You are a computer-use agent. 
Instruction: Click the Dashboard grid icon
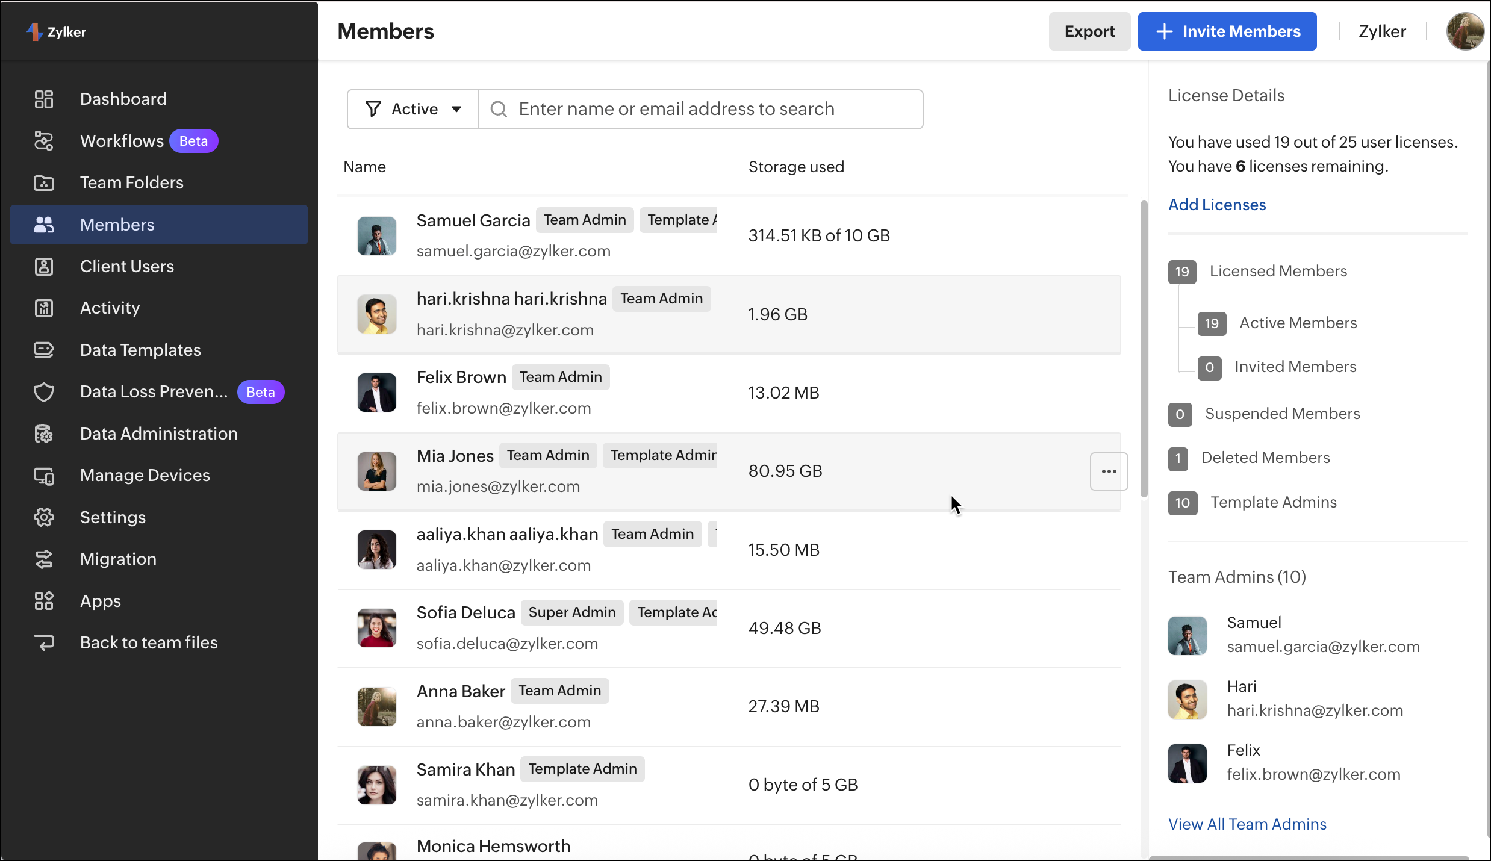(44, 99)
